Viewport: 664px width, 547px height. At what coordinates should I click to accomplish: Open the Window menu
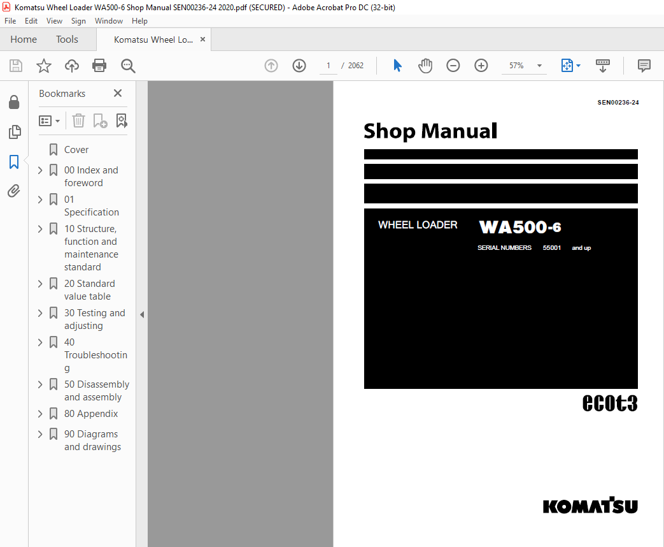point(109,21)
